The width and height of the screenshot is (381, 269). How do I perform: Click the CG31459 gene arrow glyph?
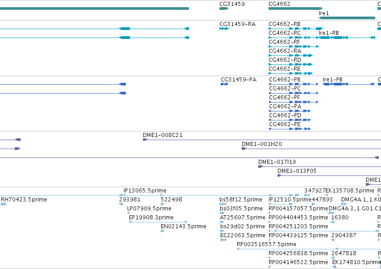click(x=224, y=9)
